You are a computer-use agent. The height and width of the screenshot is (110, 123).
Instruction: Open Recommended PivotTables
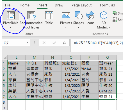(x=31, y=20)
